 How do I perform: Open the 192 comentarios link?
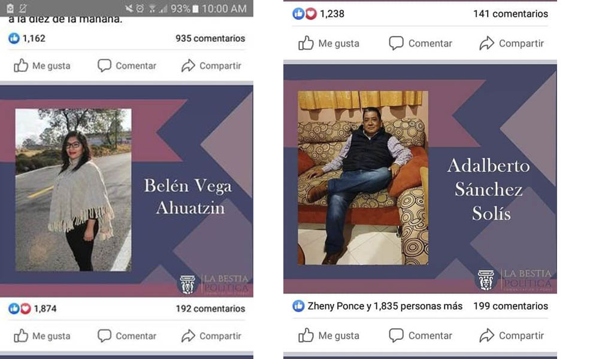[x=210, y=308]
